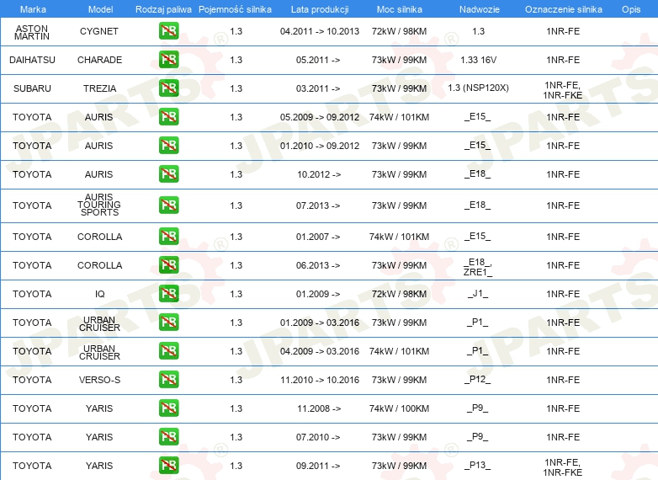Click the production date 09.2011 ->

(x=318, y=466)
